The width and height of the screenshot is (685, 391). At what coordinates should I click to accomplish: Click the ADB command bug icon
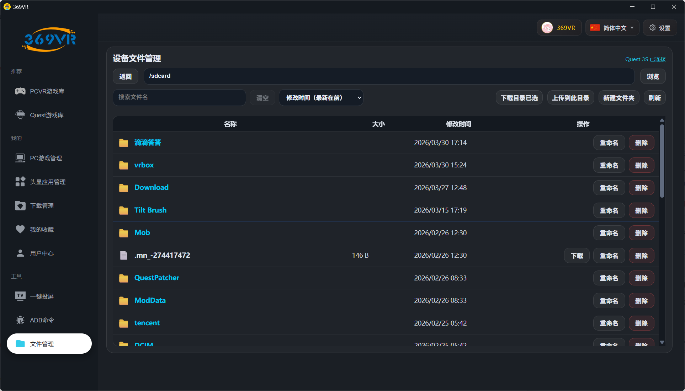click(x=20, y=320)
